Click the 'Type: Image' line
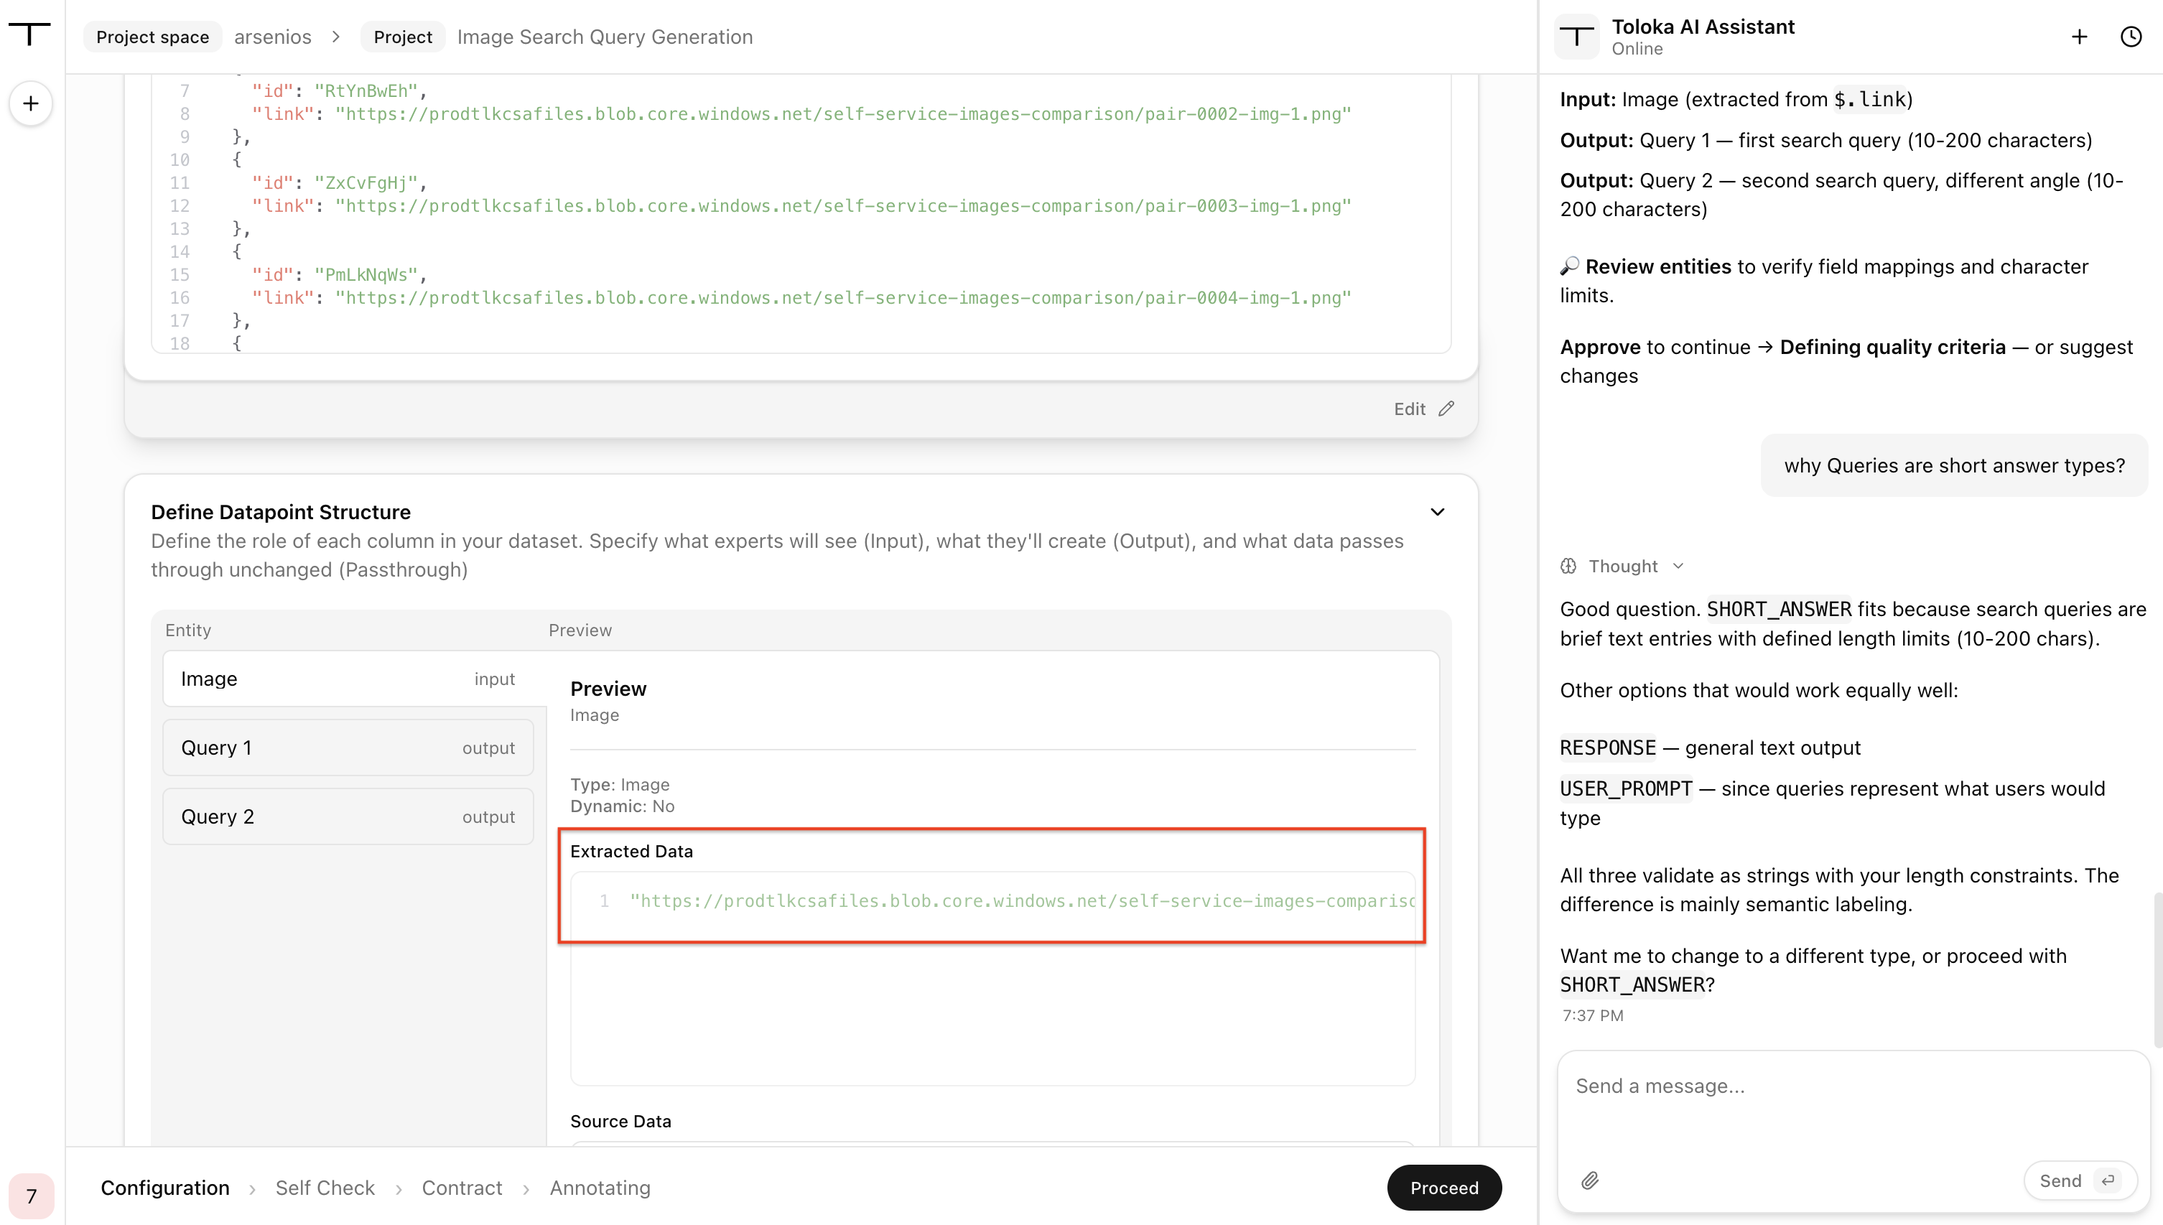 click(x=619, y=785)
